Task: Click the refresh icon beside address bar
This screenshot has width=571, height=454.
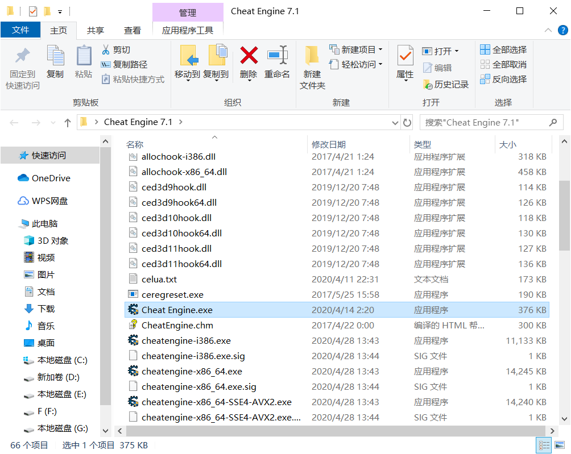Action: 407,123
